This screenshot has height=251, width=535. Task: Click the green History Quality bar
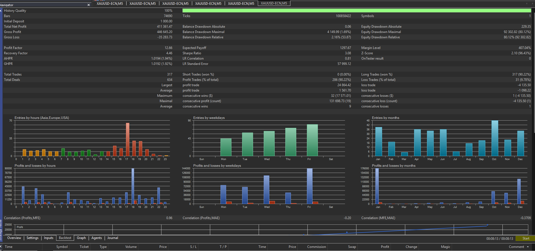[356, 11]
